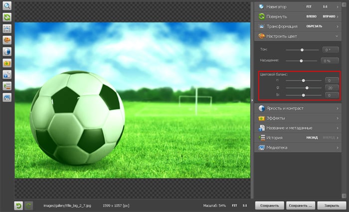Select the Navigator magnifier icon in left toolbar
Viewport: 349px width, 212px height.
point(7,6)
